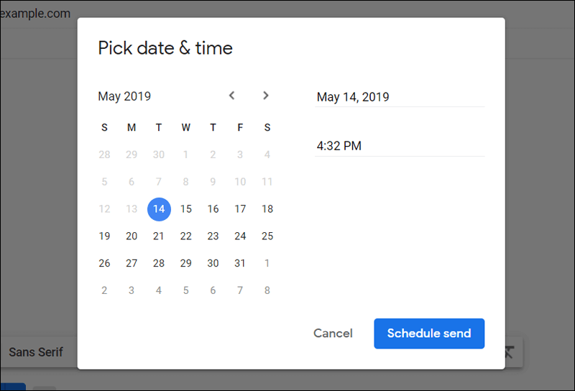Edit the 4:32 PM time field
Screen dimensions: 575x391
[x=399, y=146]
